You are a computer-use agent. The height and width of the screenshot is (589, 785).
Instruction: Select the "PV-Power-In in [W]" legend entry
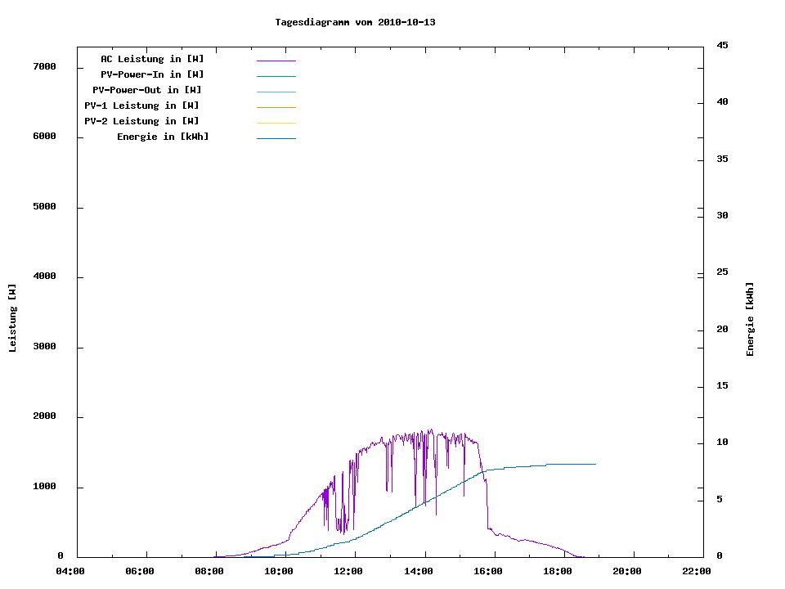(x=152, y=74)
